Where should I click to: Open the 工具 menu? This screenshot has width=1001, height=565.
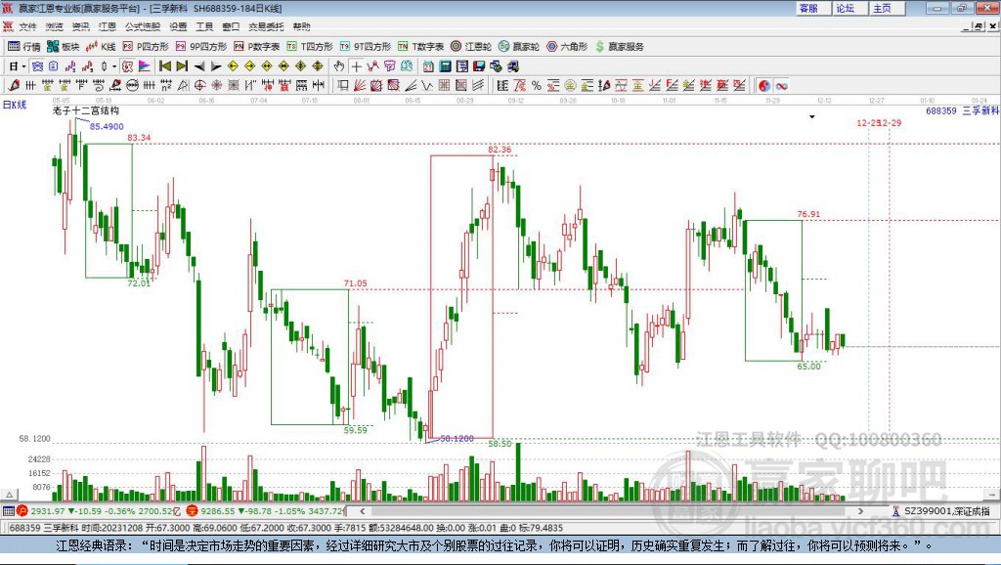coord(204,26)
